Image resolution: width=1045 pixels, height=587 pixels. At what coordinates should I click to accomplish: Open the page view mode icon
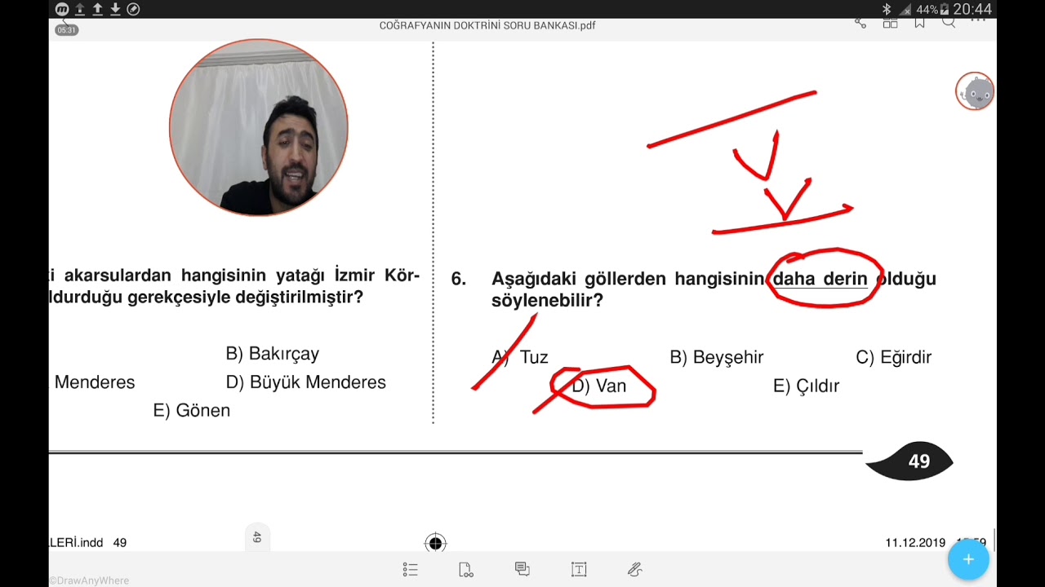coord(890,23)
